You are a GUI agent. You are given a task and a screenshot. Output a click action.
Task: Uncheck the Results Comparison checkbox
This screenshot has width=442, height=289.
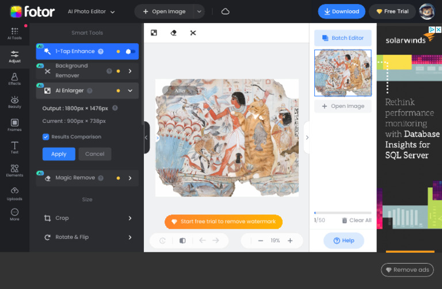coord(46,137)
